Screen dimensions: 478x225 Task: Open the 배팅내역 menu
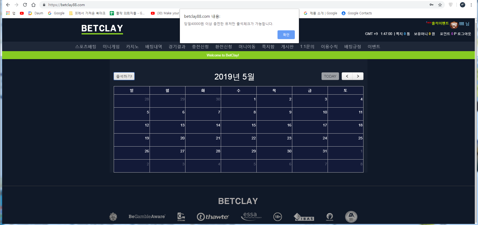click(154, 47)
